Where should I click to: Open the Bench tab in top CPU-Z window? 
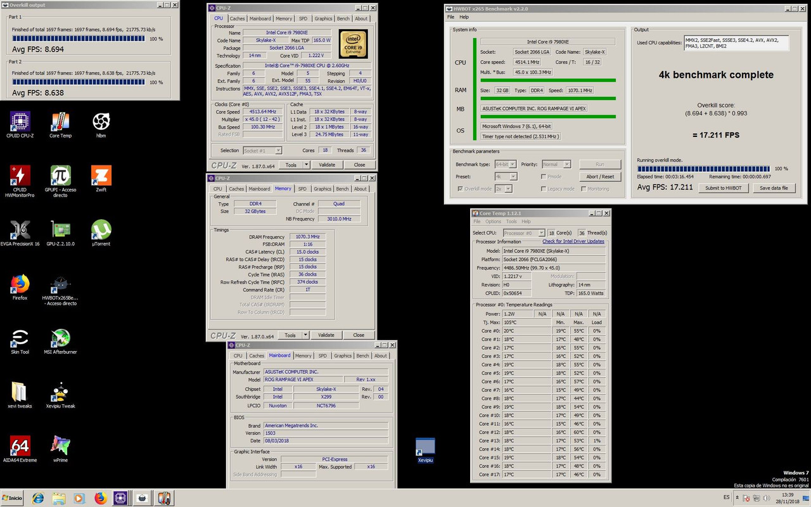coord(343,18)
